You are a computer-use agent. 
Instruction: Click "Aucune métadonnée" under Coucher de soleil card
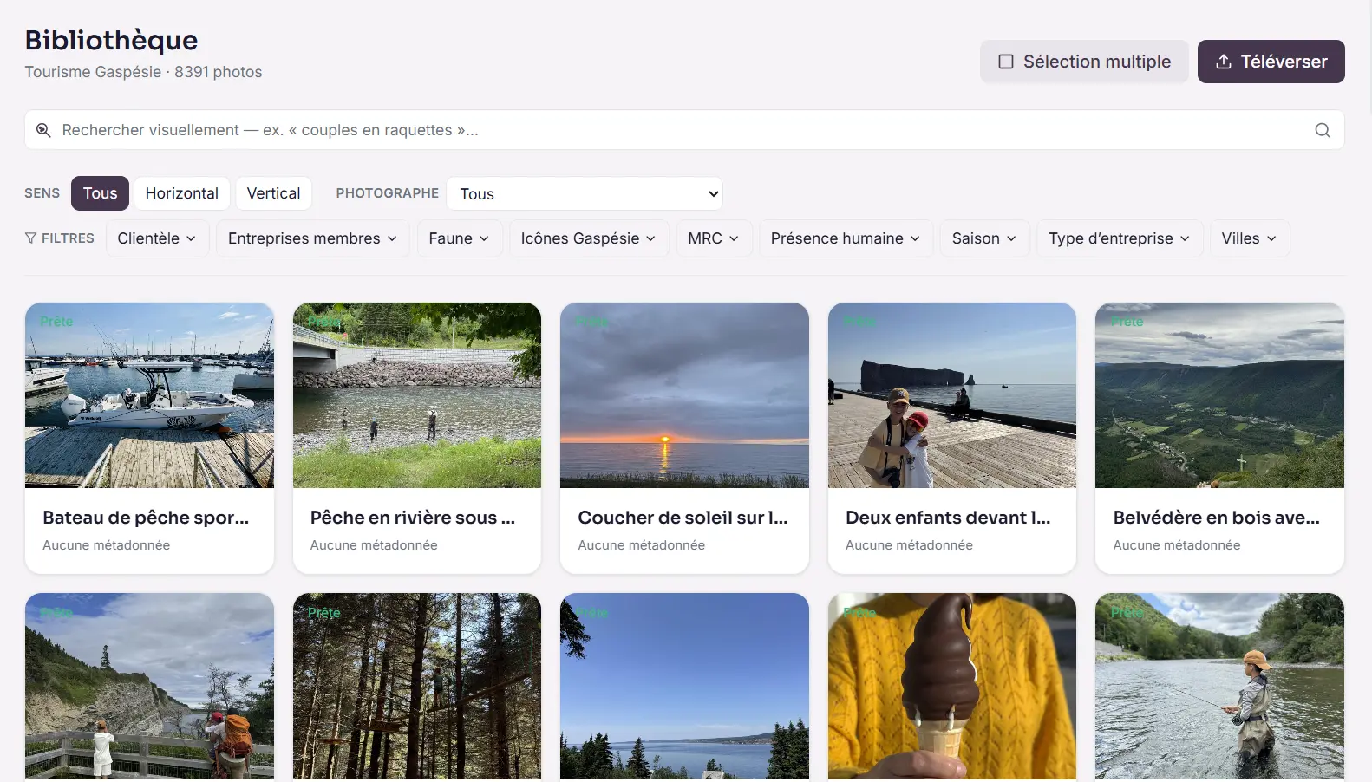click(642, 545)
